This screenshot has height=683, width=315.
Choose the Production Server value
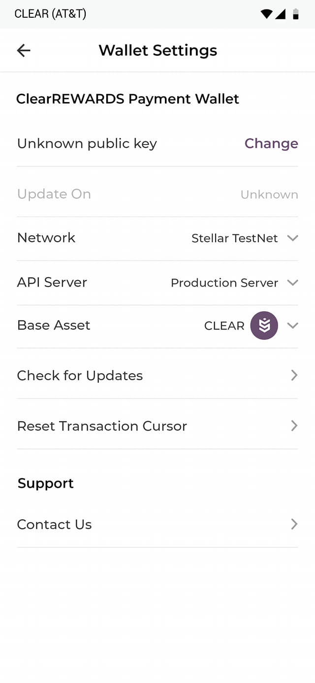point(224,283)
